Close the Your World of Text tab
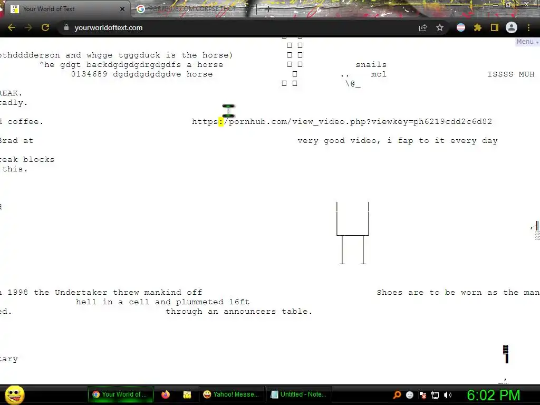Viewport: 540px width, 405px height. pyautogui.click(x=122, y=9)
